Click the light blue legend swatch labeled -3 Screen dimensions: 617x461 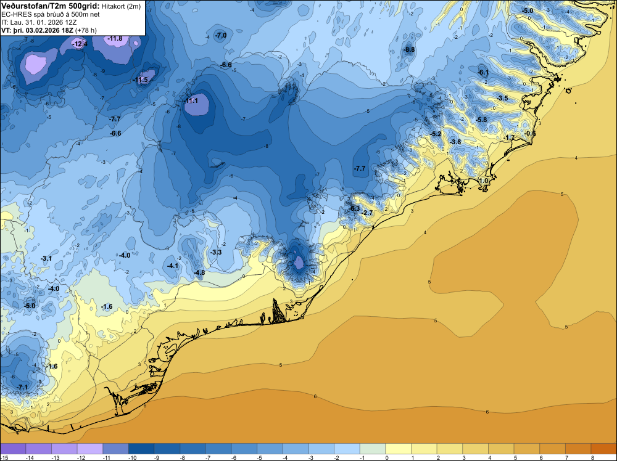point(321,449)
